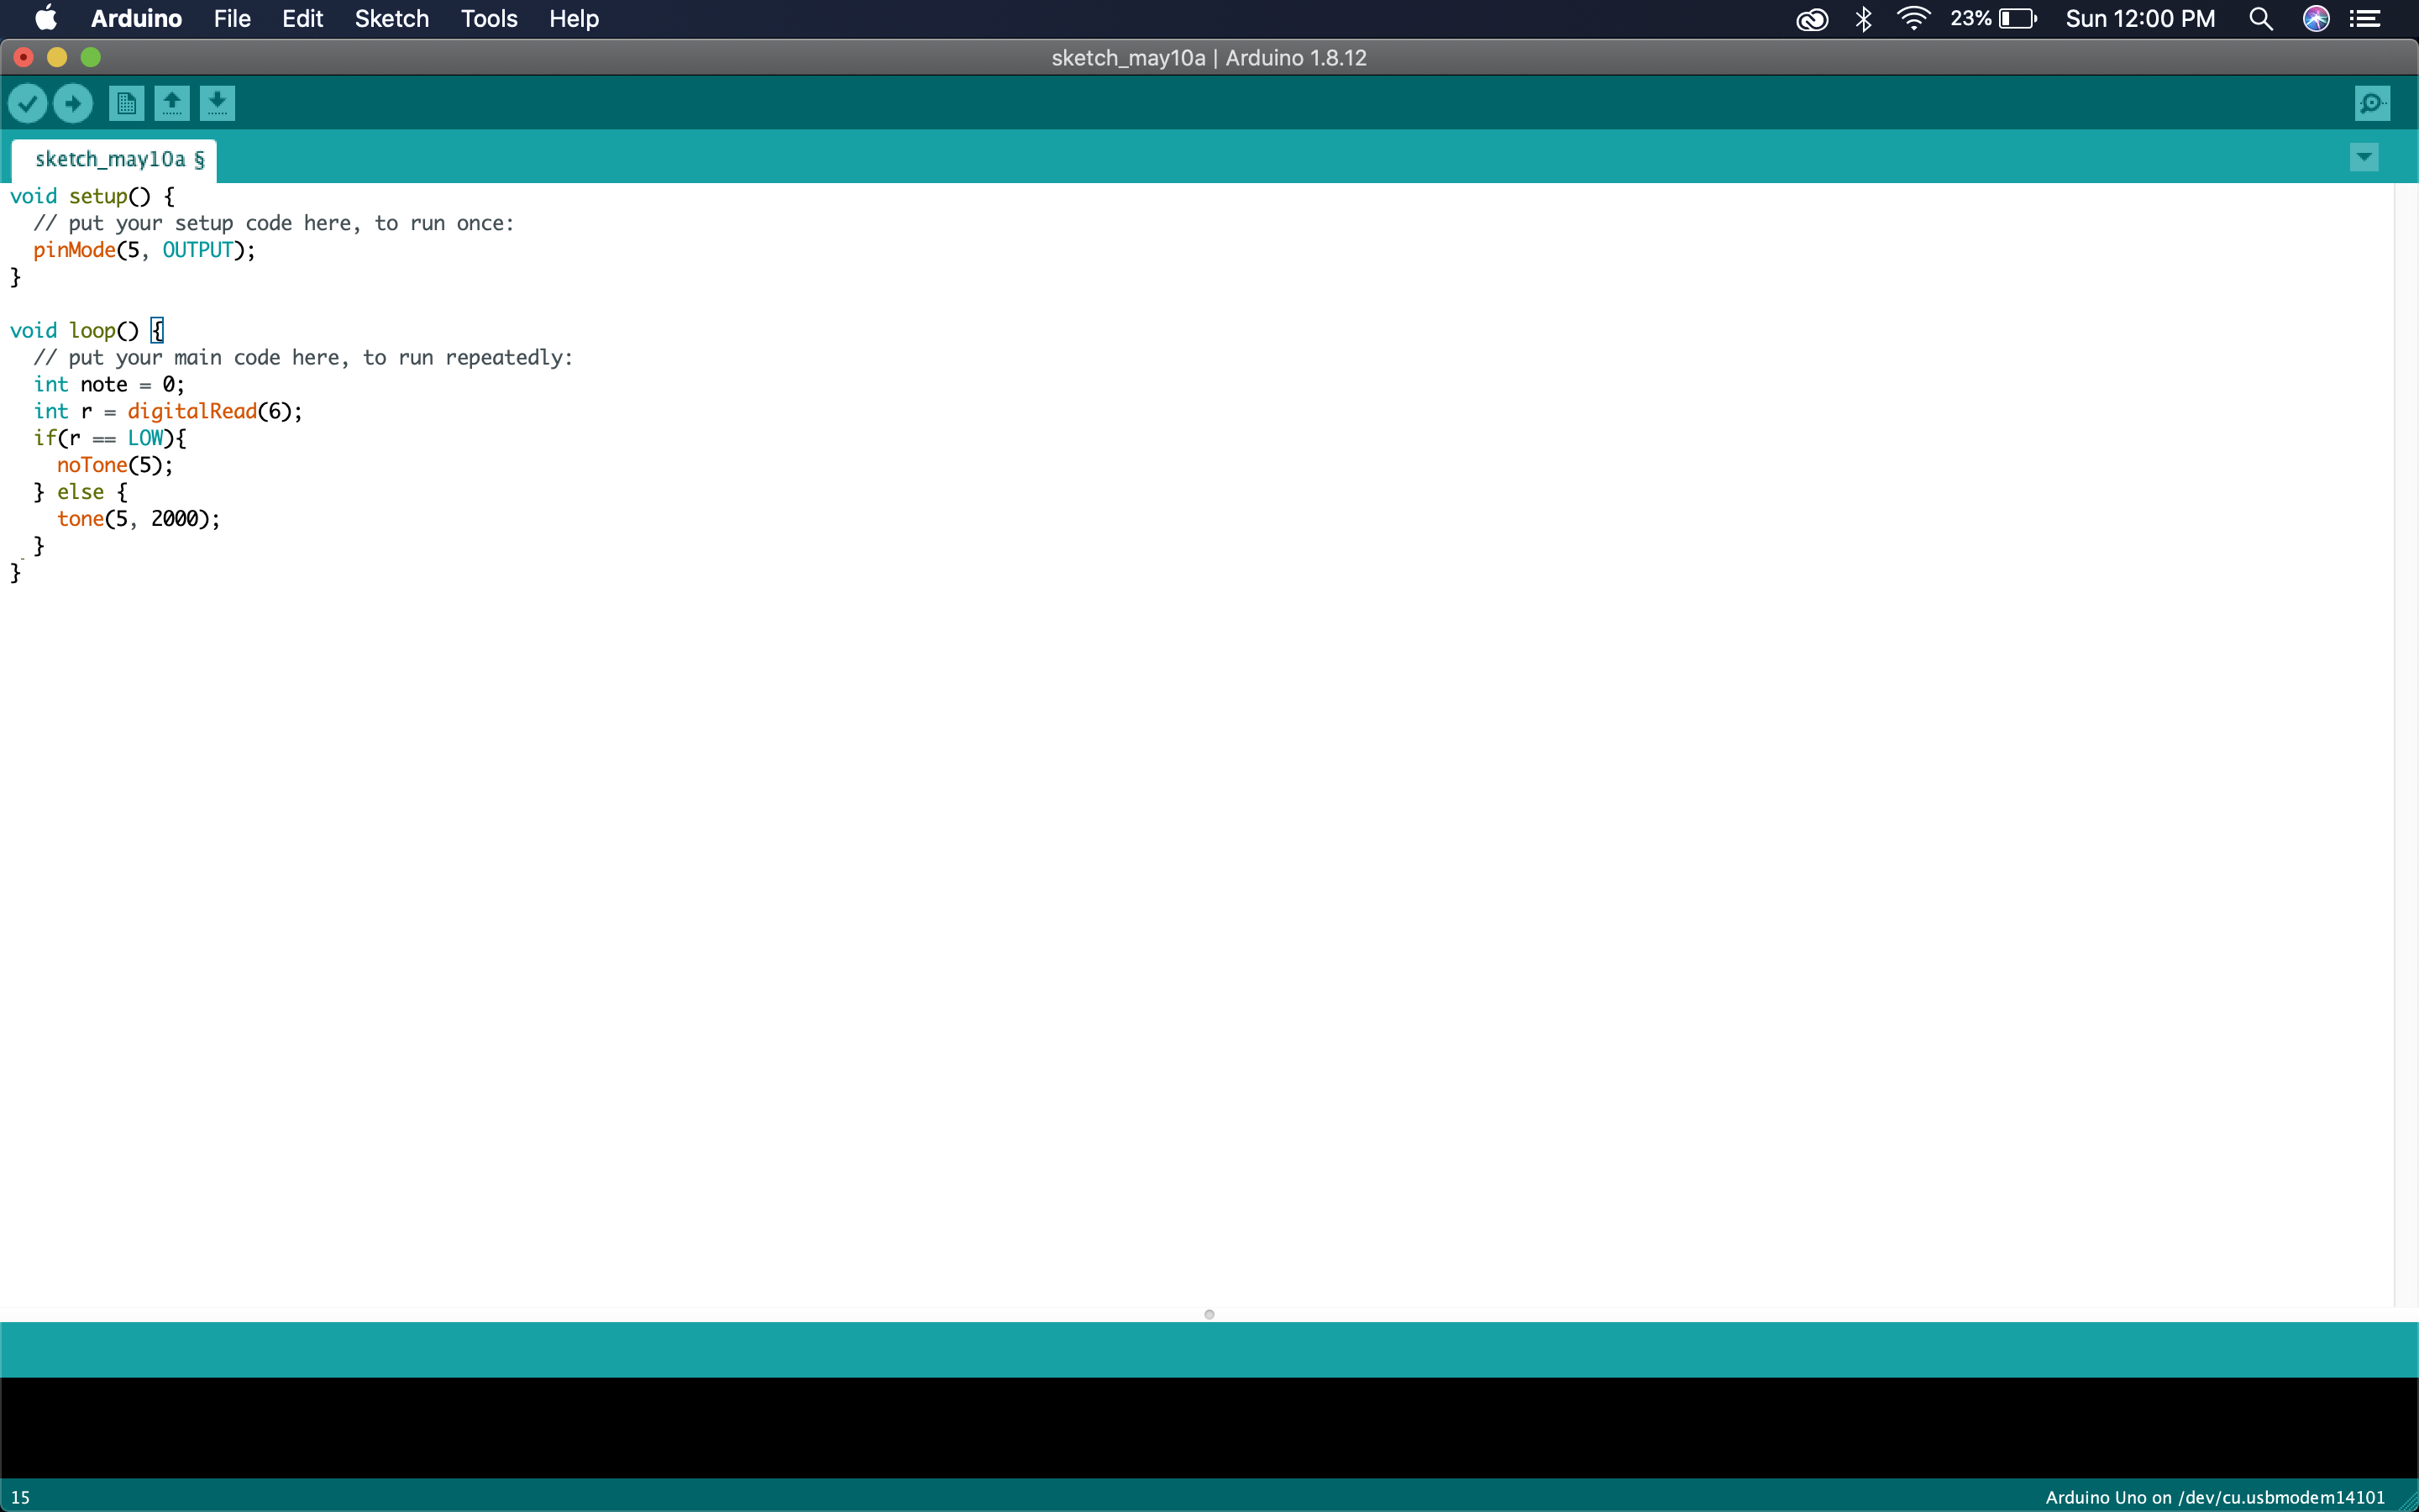Save the sketch with the download icon
The width and height of the screenshot is (2419, 1512).
click(x=218, y=103)
